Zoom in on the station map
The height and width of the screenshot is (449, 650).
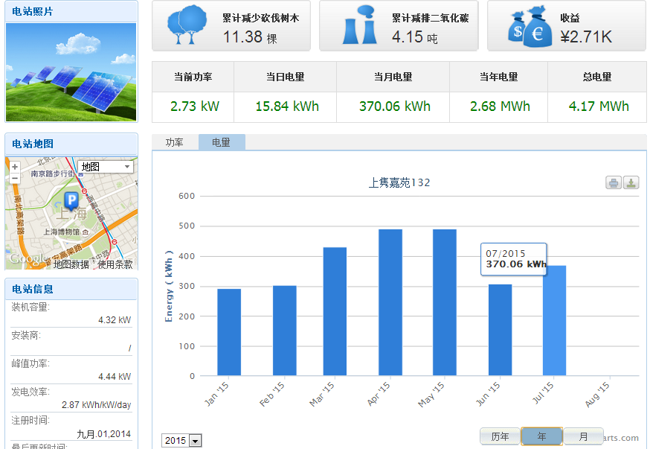[15, 167]
